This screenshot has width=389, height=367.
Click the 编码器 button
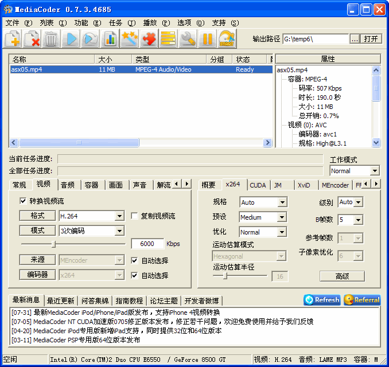[x=37, y=275]
